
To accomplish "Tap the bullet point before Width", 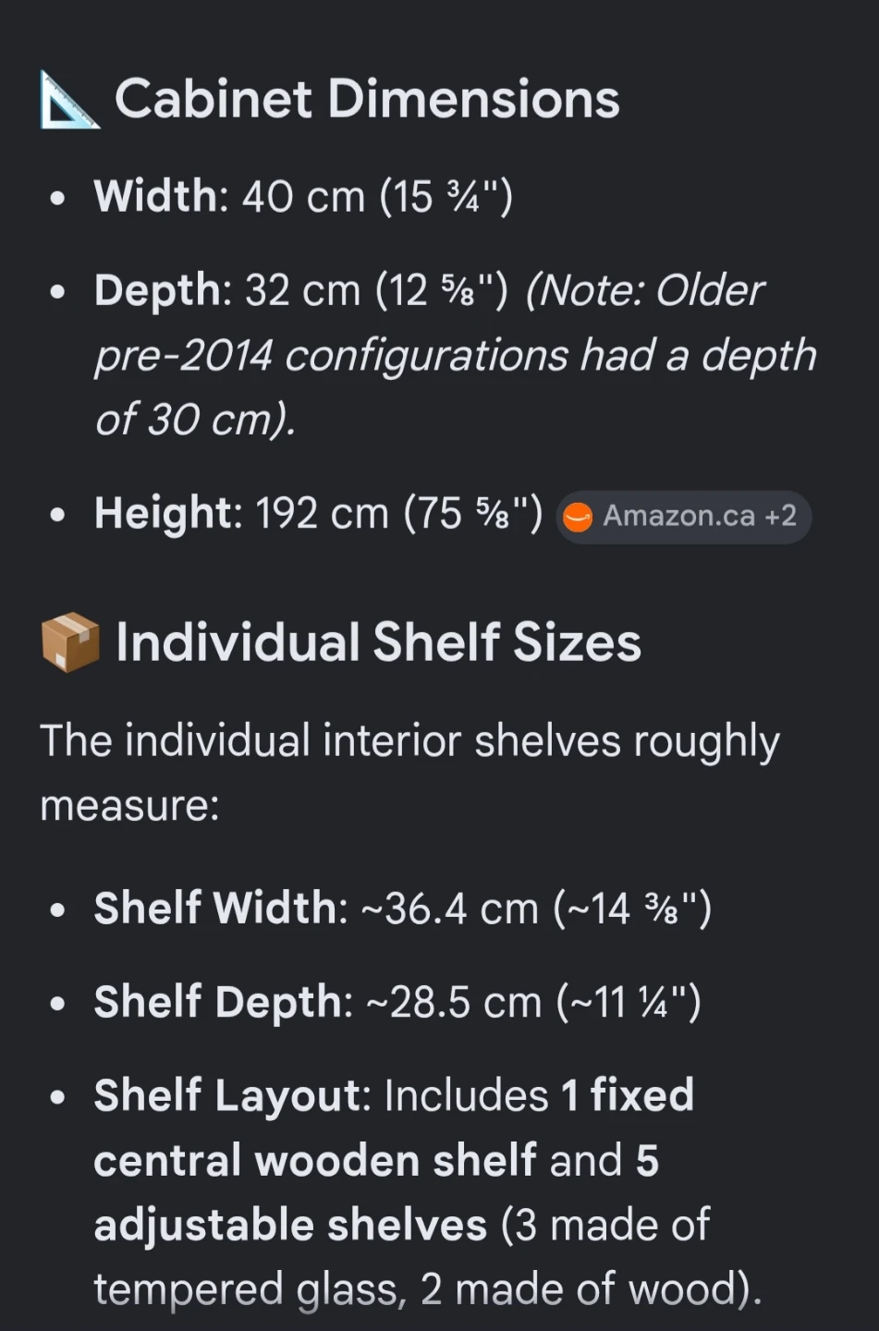I will (58, 198).
